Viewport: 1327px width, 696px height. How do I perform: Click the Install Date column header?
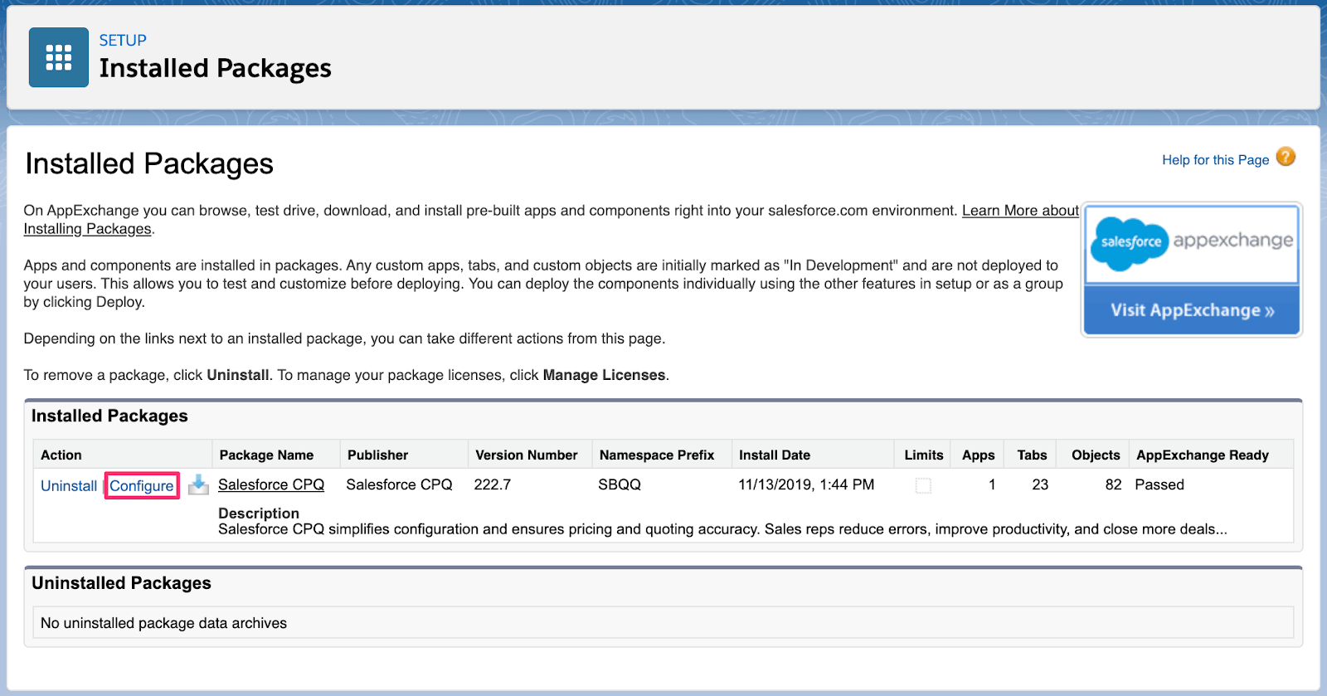775,455
